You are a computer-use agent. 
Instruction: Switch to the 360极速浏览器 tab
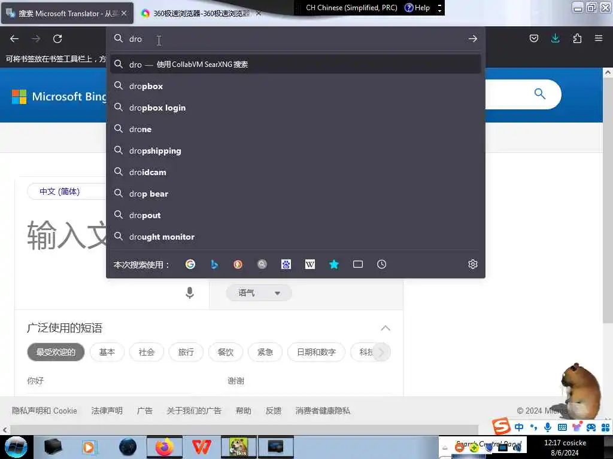point(201,13)
